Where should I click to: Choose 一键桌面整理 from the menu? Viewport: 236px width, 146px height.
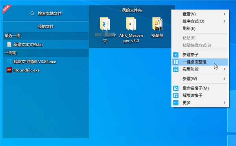coord(200,62)
